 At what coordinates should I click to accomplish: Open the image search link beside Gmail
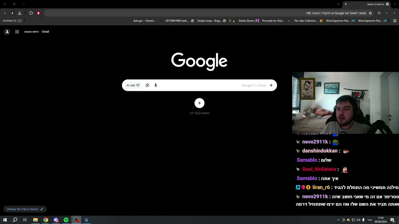[x=31, y=32]
